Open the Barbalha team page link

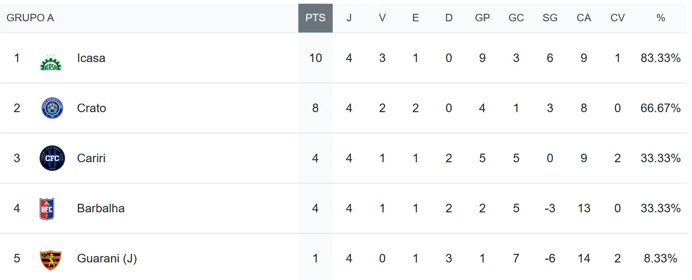[x=101, y=208]
